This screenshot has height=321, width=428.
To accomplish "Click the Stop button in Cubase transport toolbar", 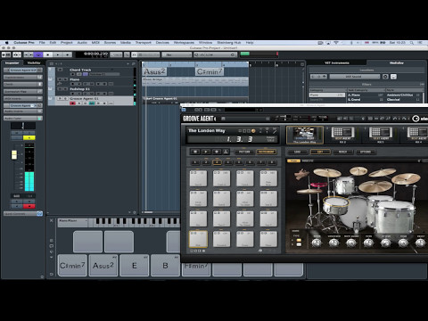I will click(x=48, y=54).
